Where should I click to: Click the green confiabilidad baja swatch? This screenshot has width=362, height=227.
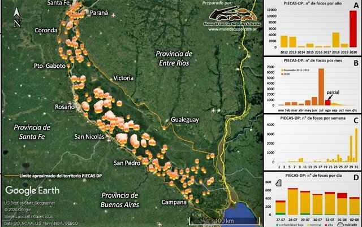pyautogui.click(x=277, y=225)
